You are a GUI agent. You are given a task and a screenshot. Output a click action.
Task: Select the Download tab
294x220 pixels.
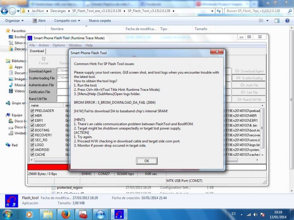click(x=37, y=51)
